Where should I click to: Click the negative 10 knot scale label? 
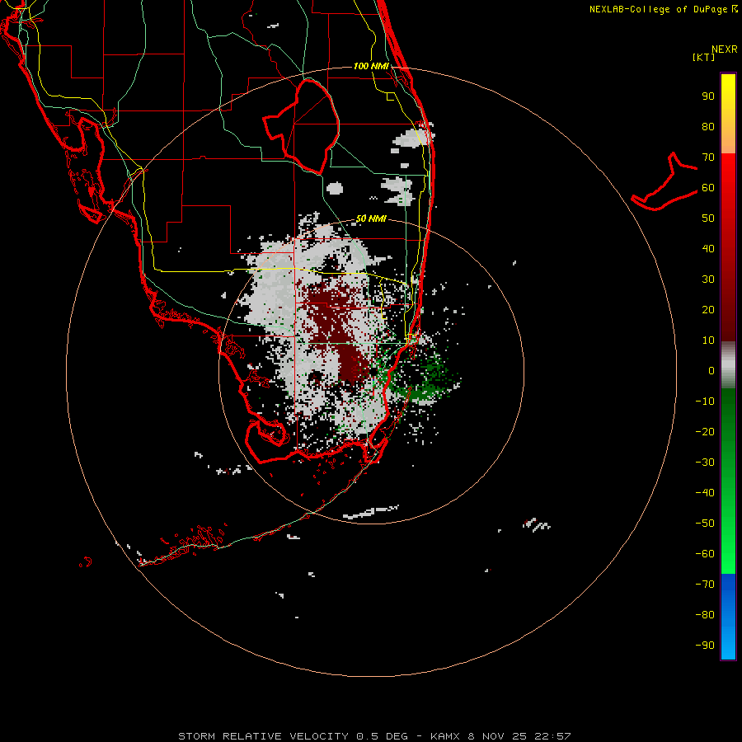(x=705, y=402)
